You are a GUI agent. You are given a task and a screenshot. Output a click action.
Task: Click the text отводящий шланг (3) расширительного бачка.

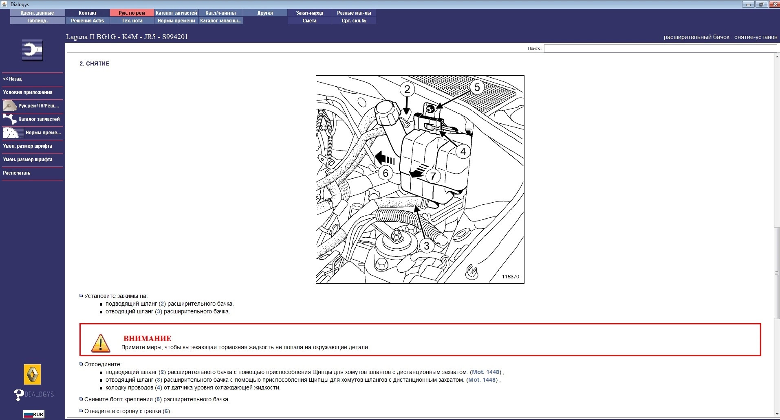tap(167, 311)
